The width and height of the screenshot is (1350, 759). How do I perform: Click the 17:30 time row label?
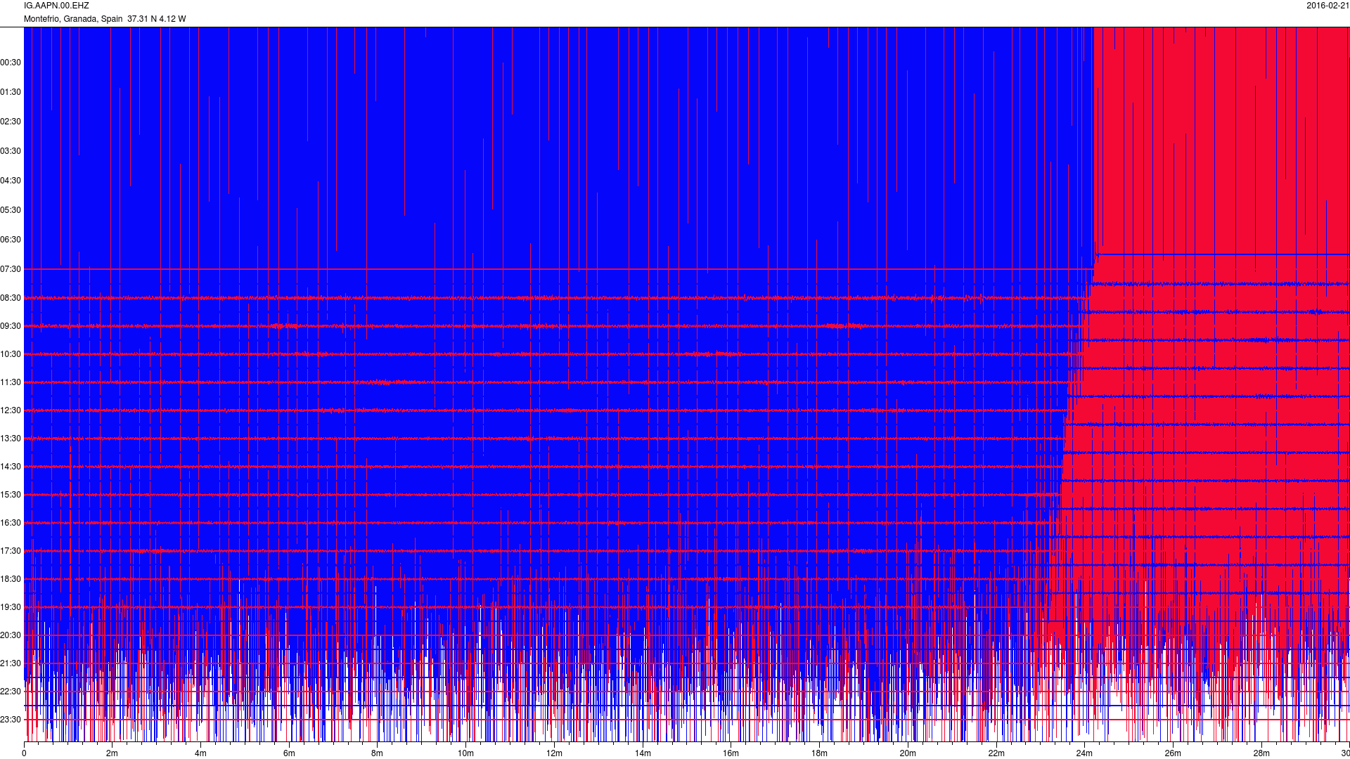(x=11, y=551)
